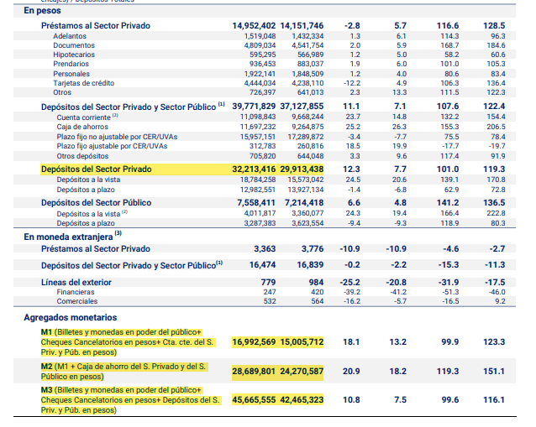Click the 'Financieras' row label
The width and height of the screenshot is (536, 427).
(75, 291)
